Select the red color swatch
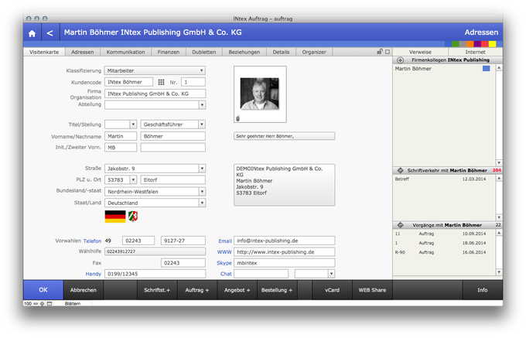 click(x=485, y=44)
